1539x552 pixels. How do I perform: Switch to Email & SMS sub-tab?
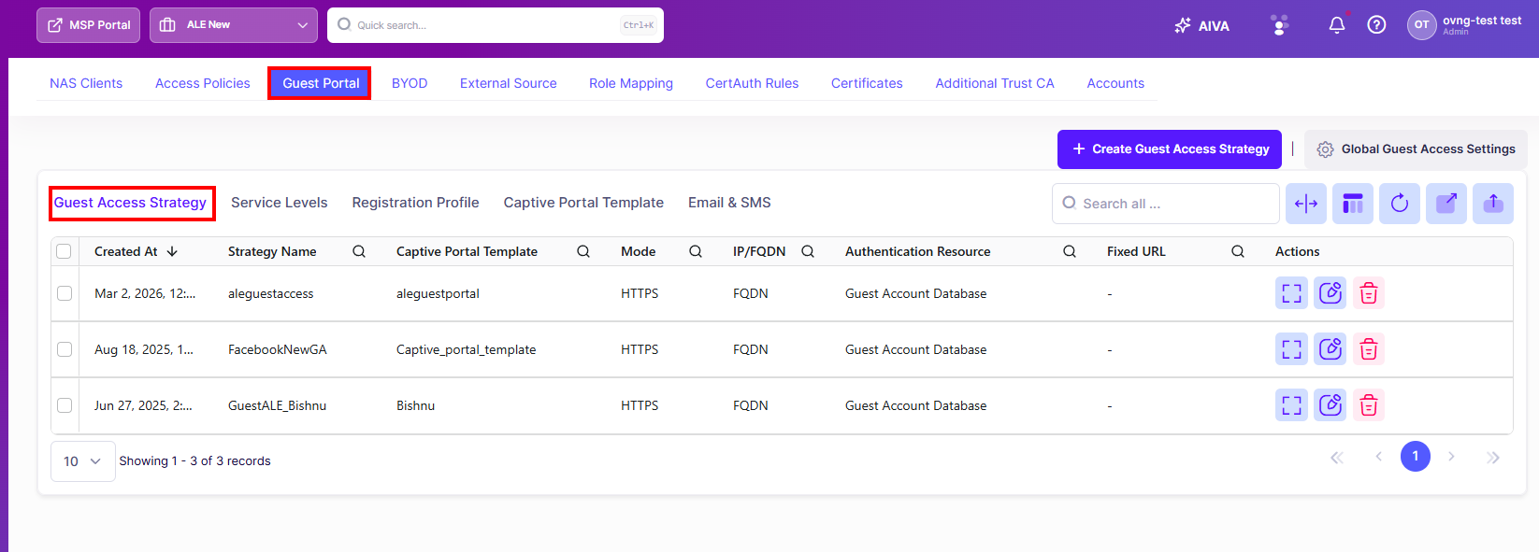point(729,203)
